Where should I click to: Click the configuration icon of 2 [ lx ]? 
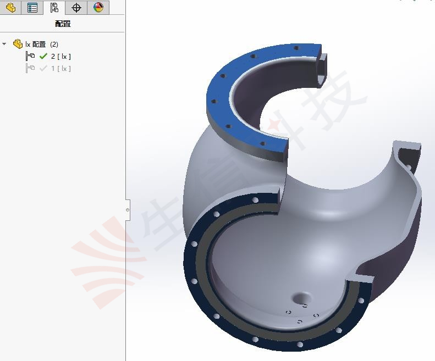30,56
